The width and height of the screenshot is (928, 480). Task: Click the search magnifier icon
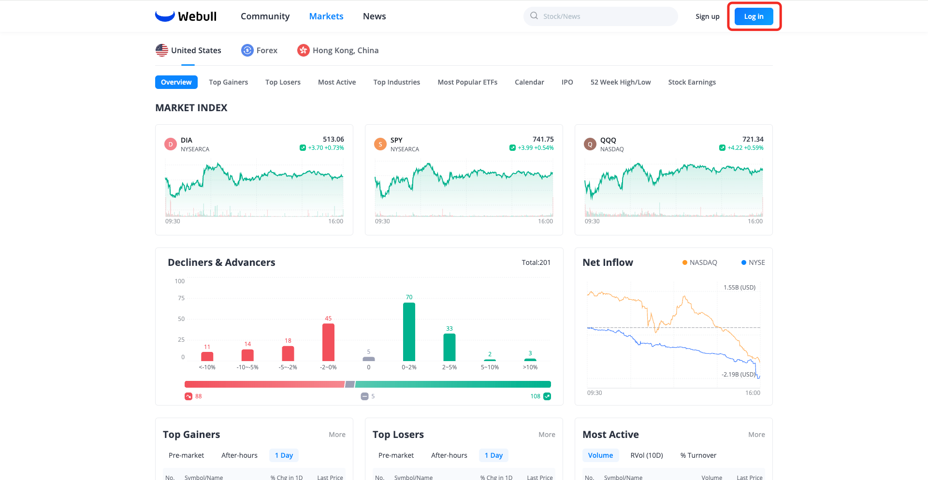click(534, 16)
